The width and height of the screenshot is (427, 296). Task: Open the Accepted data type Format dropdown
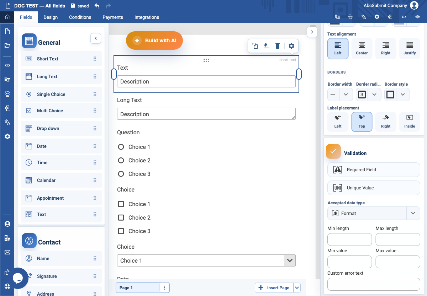[x=374, y=213]
